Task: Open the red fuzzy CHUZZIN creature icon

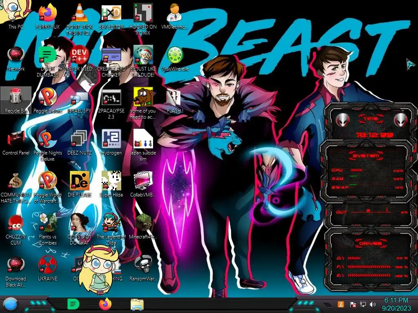Action: [16, 229]
